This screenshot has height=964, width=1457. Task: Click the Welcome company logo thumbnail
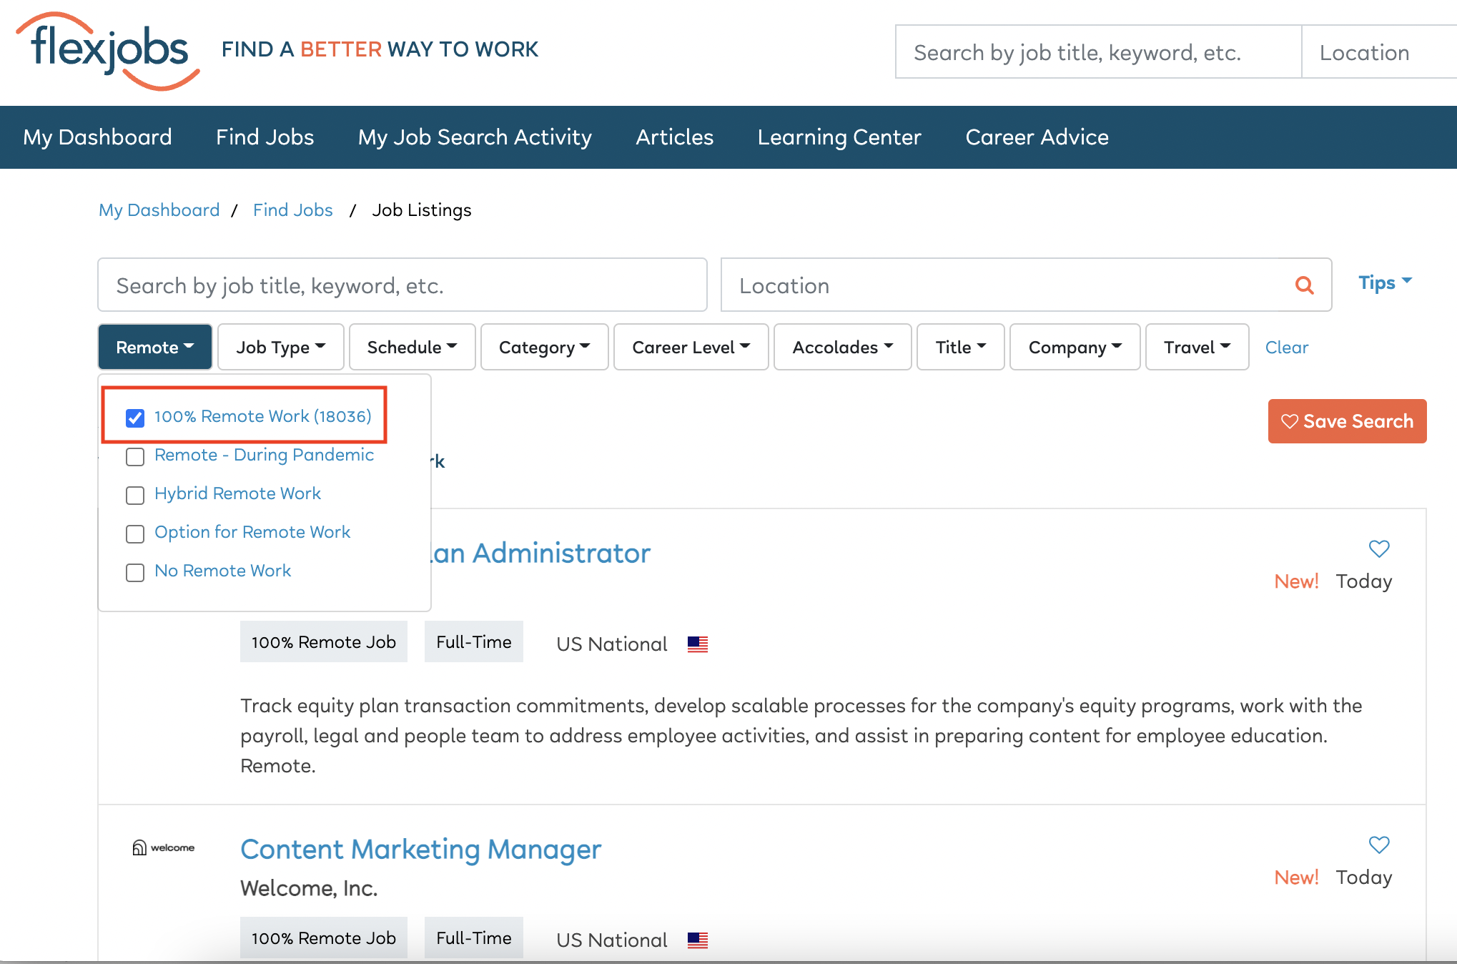point(164,847)
